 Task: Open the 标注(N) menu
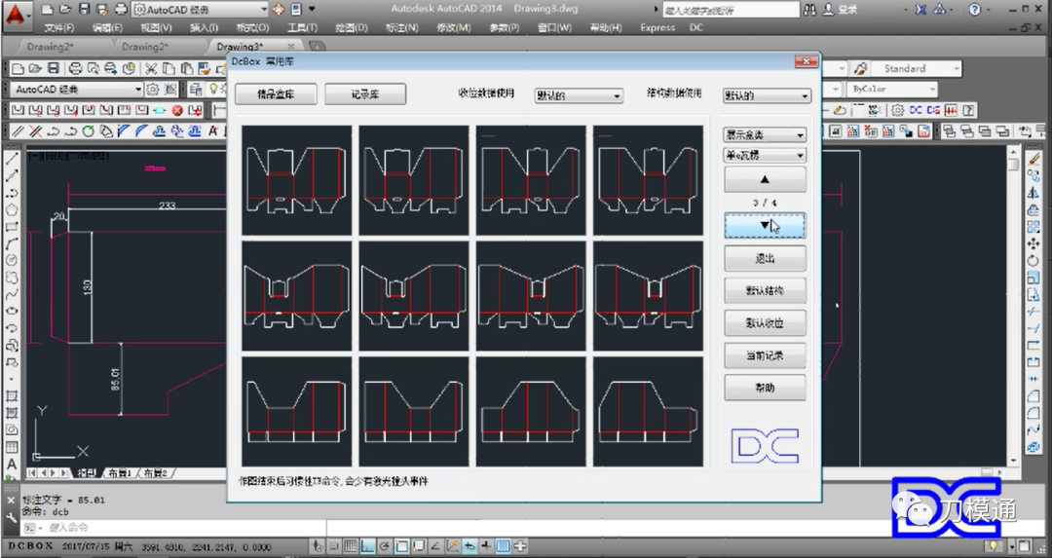coord(402,28)
